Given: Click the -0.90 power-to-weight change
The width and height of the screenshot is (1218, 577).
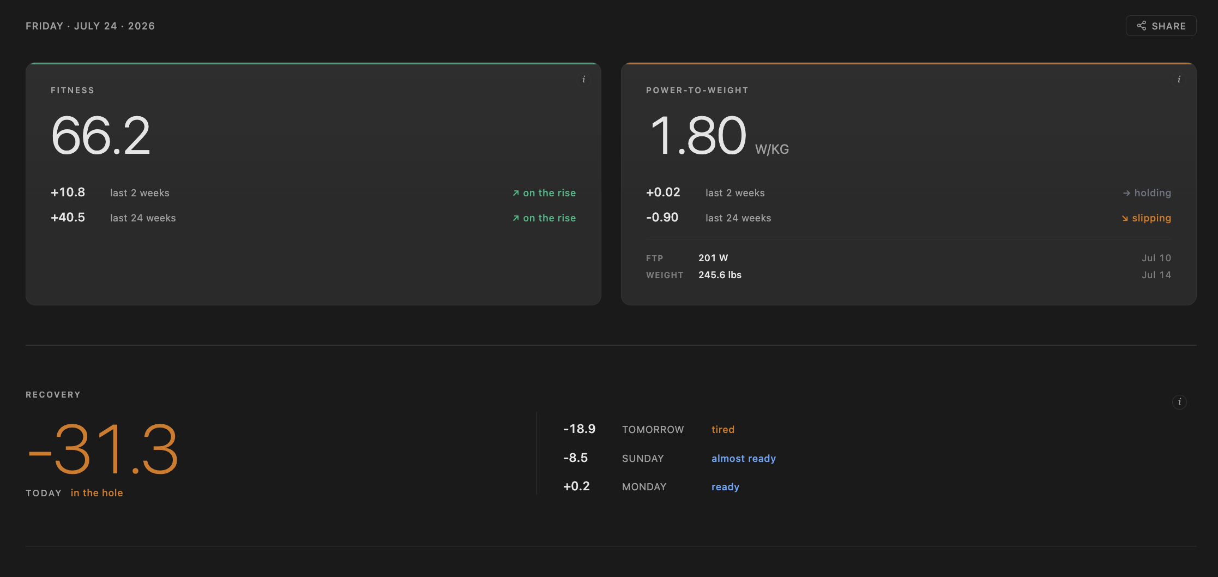Looking at the screenshot, I should click(x=662, y=218).
